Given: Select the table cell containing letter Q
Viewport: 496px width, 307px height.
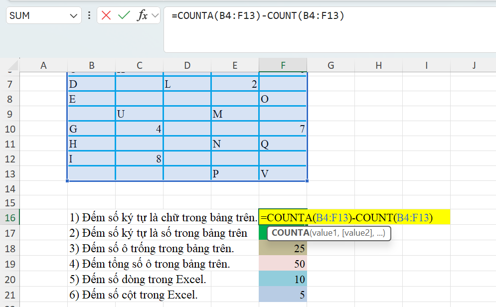Looking at the screenshot, I should pyautogui.click(x=283, y=144).
